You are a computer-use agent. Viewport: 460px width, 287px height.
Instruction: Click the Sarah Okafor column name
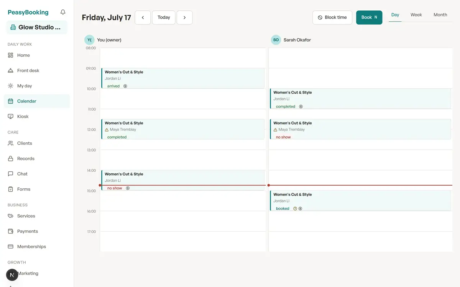tap(297, 40)
